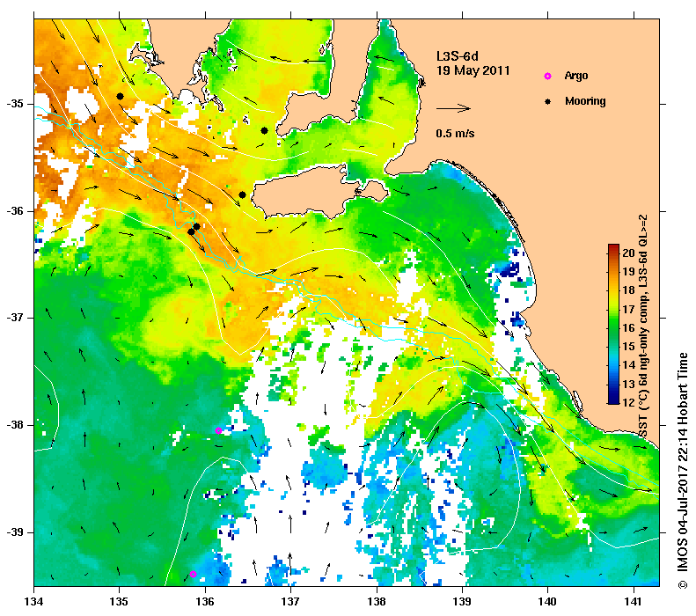The image size is (696, 616).
Task: Click the color bar value 19
Action: [x=628, y=272]
